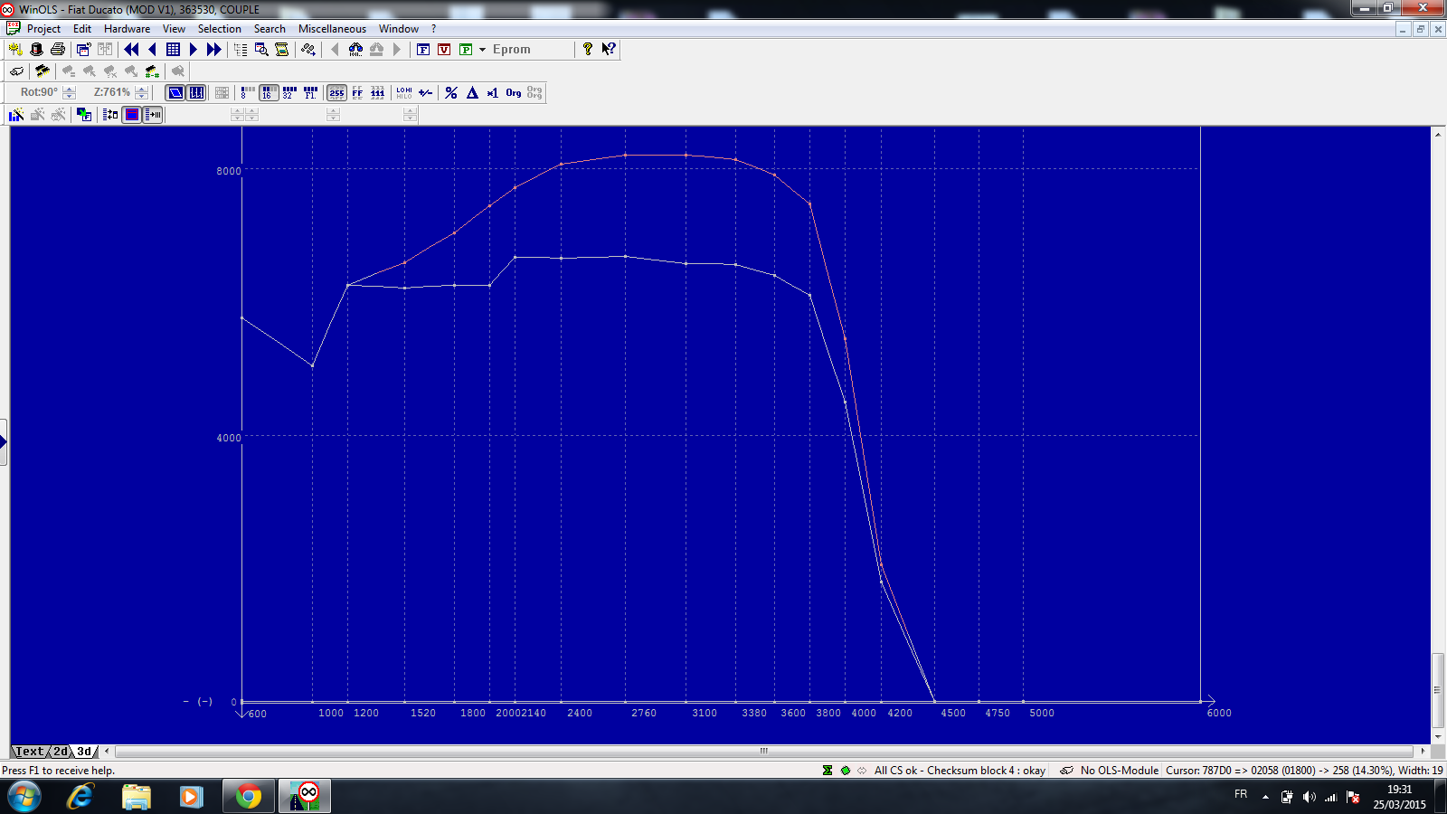
Task: Click the vertical scrollbar thumb
Action: pyautogui.click(x=1438, y=690)
